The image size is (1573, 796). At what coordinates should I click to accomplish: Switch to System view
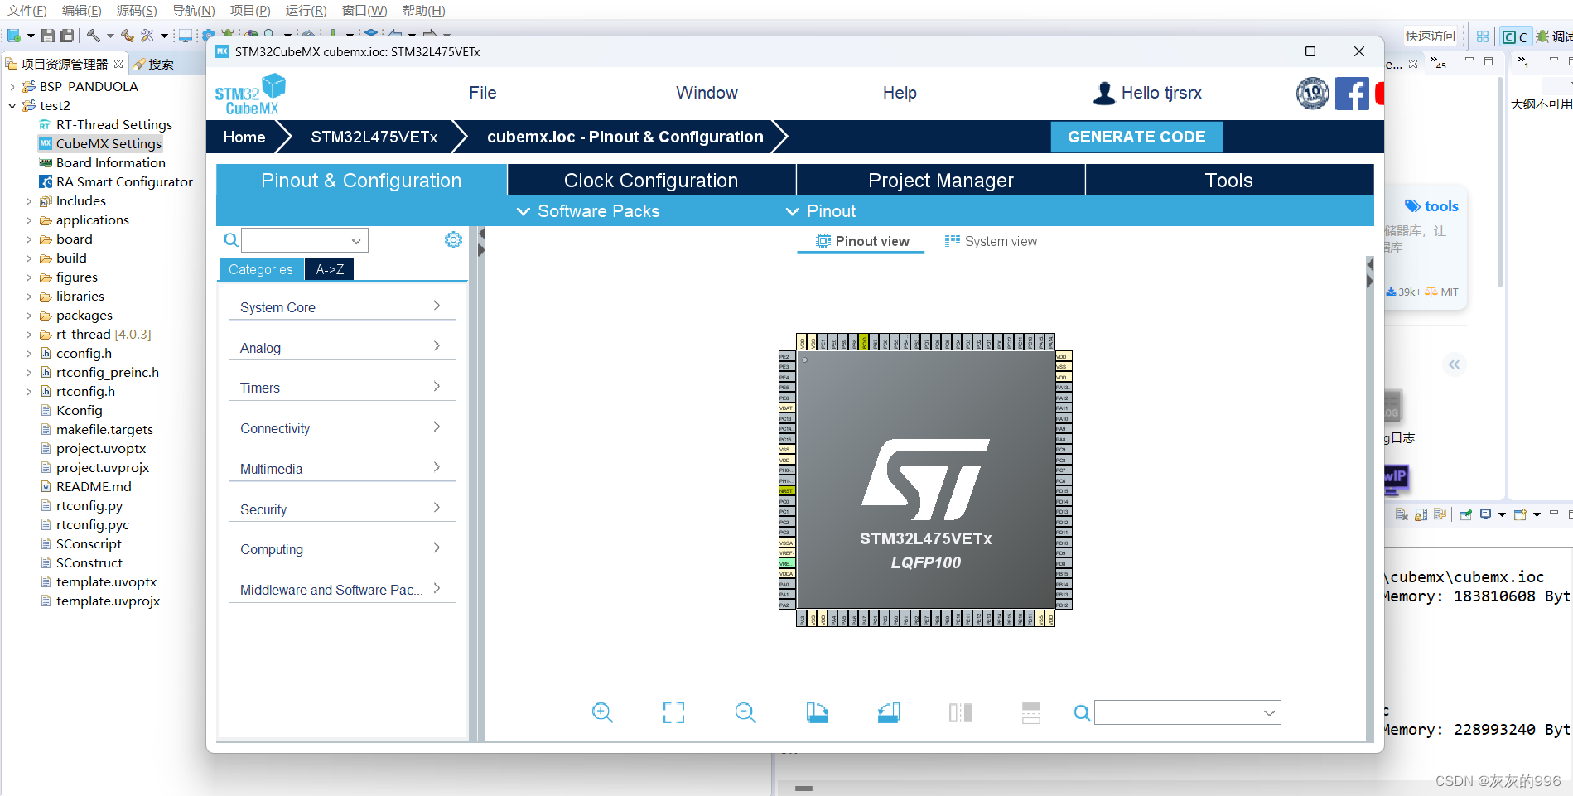(991, 241)
